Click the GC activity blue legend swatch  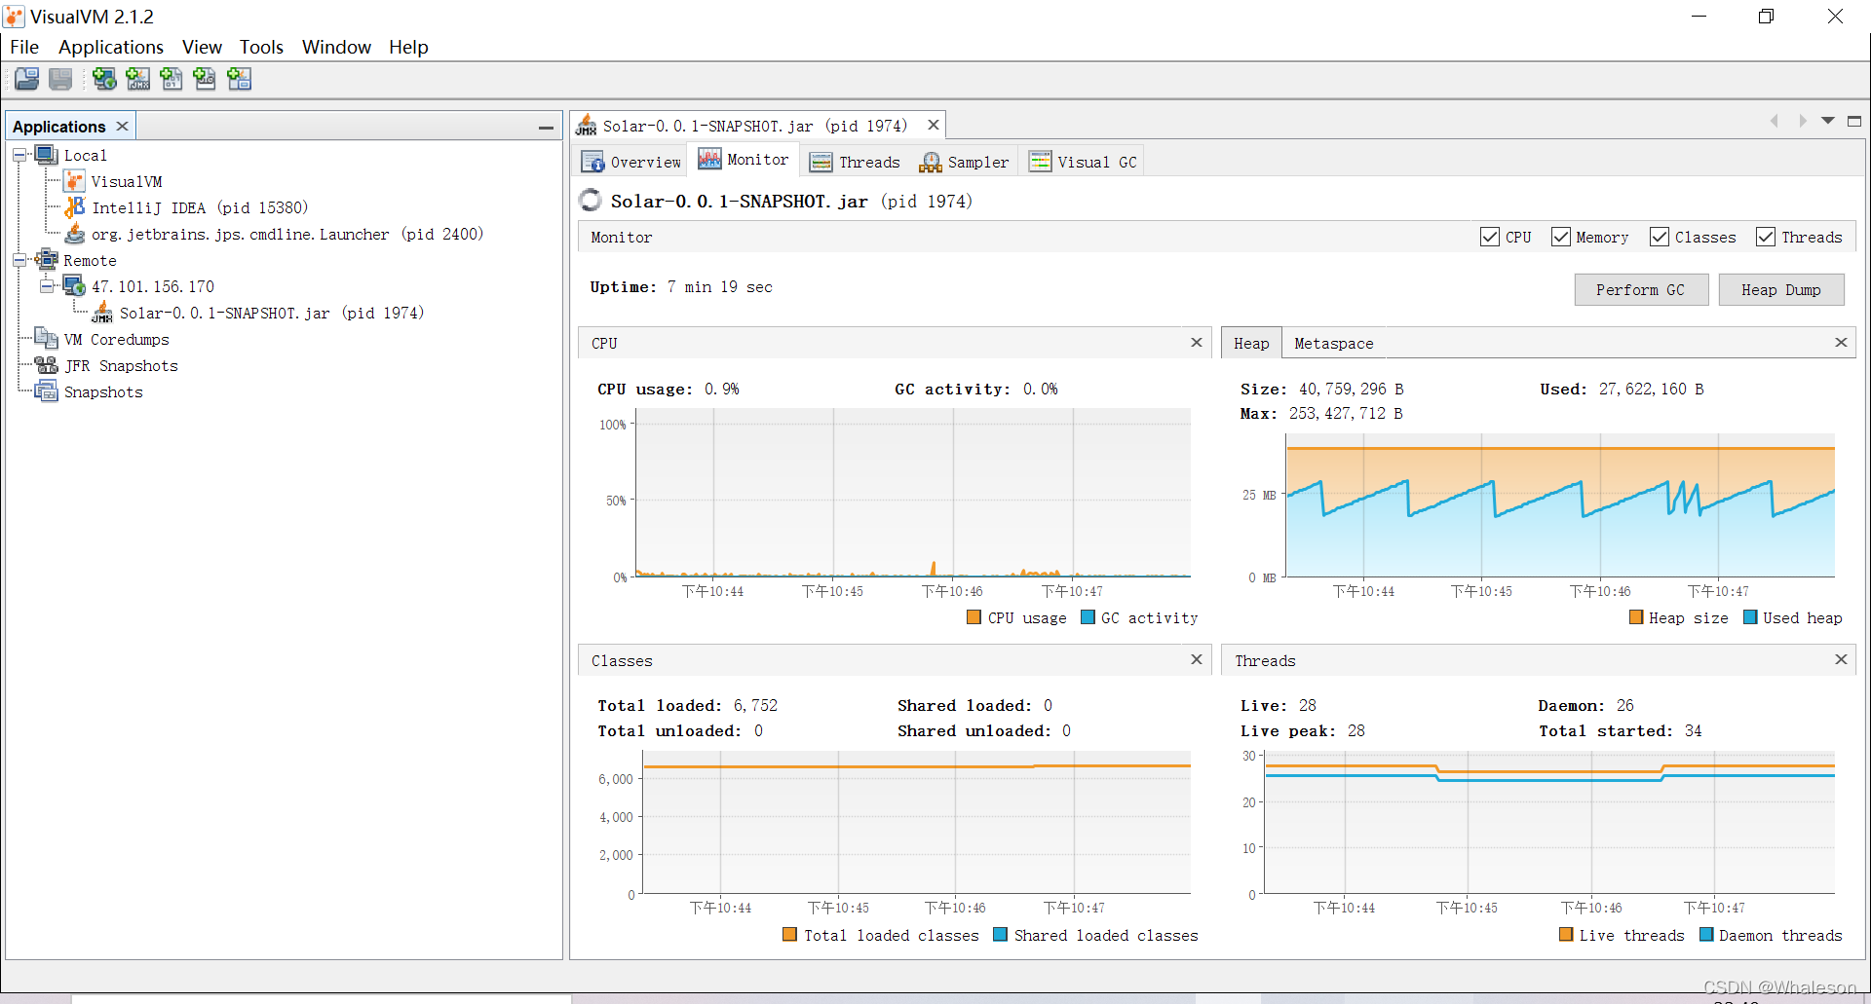point(1088,617)
